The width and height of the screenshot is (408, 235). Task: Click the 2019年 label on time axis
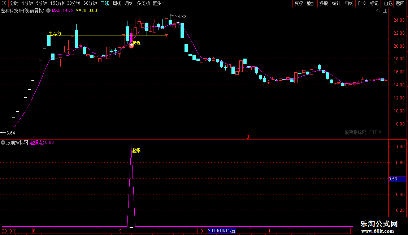tap(9, 231)
